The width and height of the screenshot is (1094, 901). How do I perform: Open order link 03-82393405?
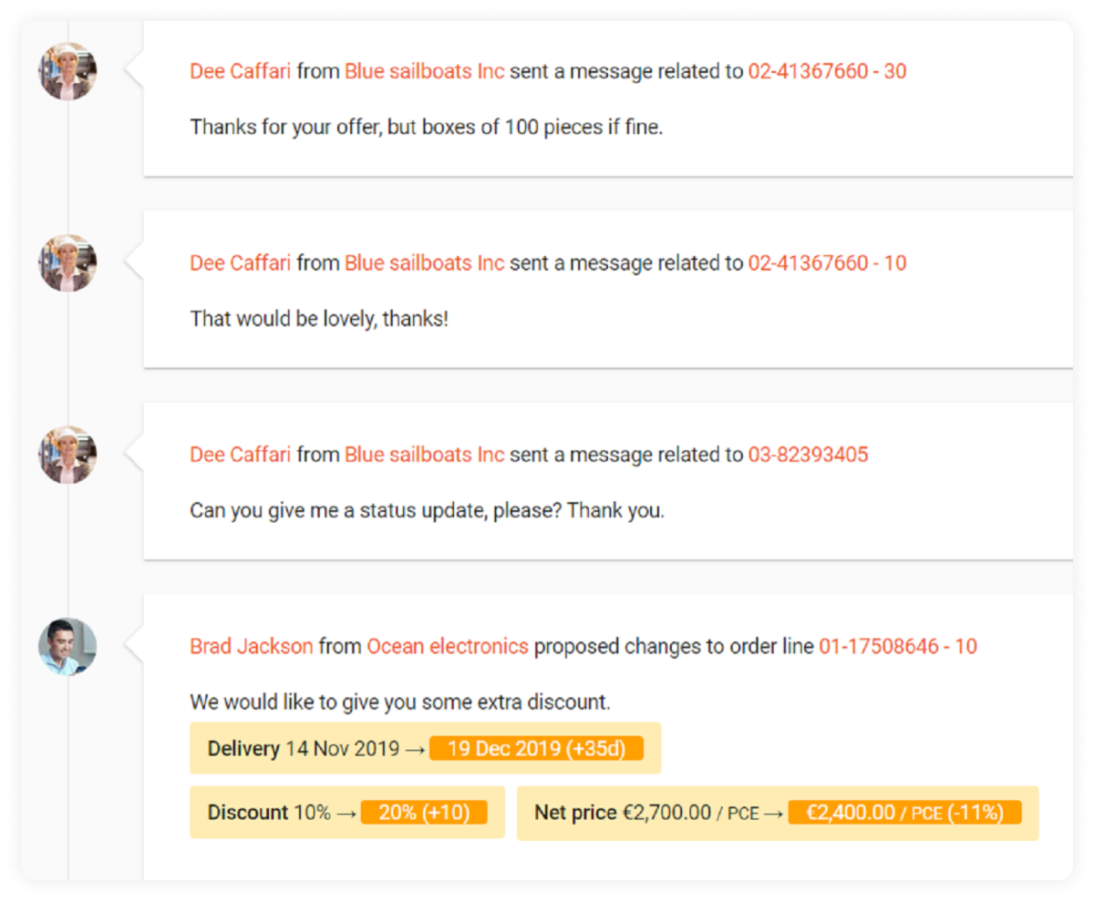tap(808, 455)
